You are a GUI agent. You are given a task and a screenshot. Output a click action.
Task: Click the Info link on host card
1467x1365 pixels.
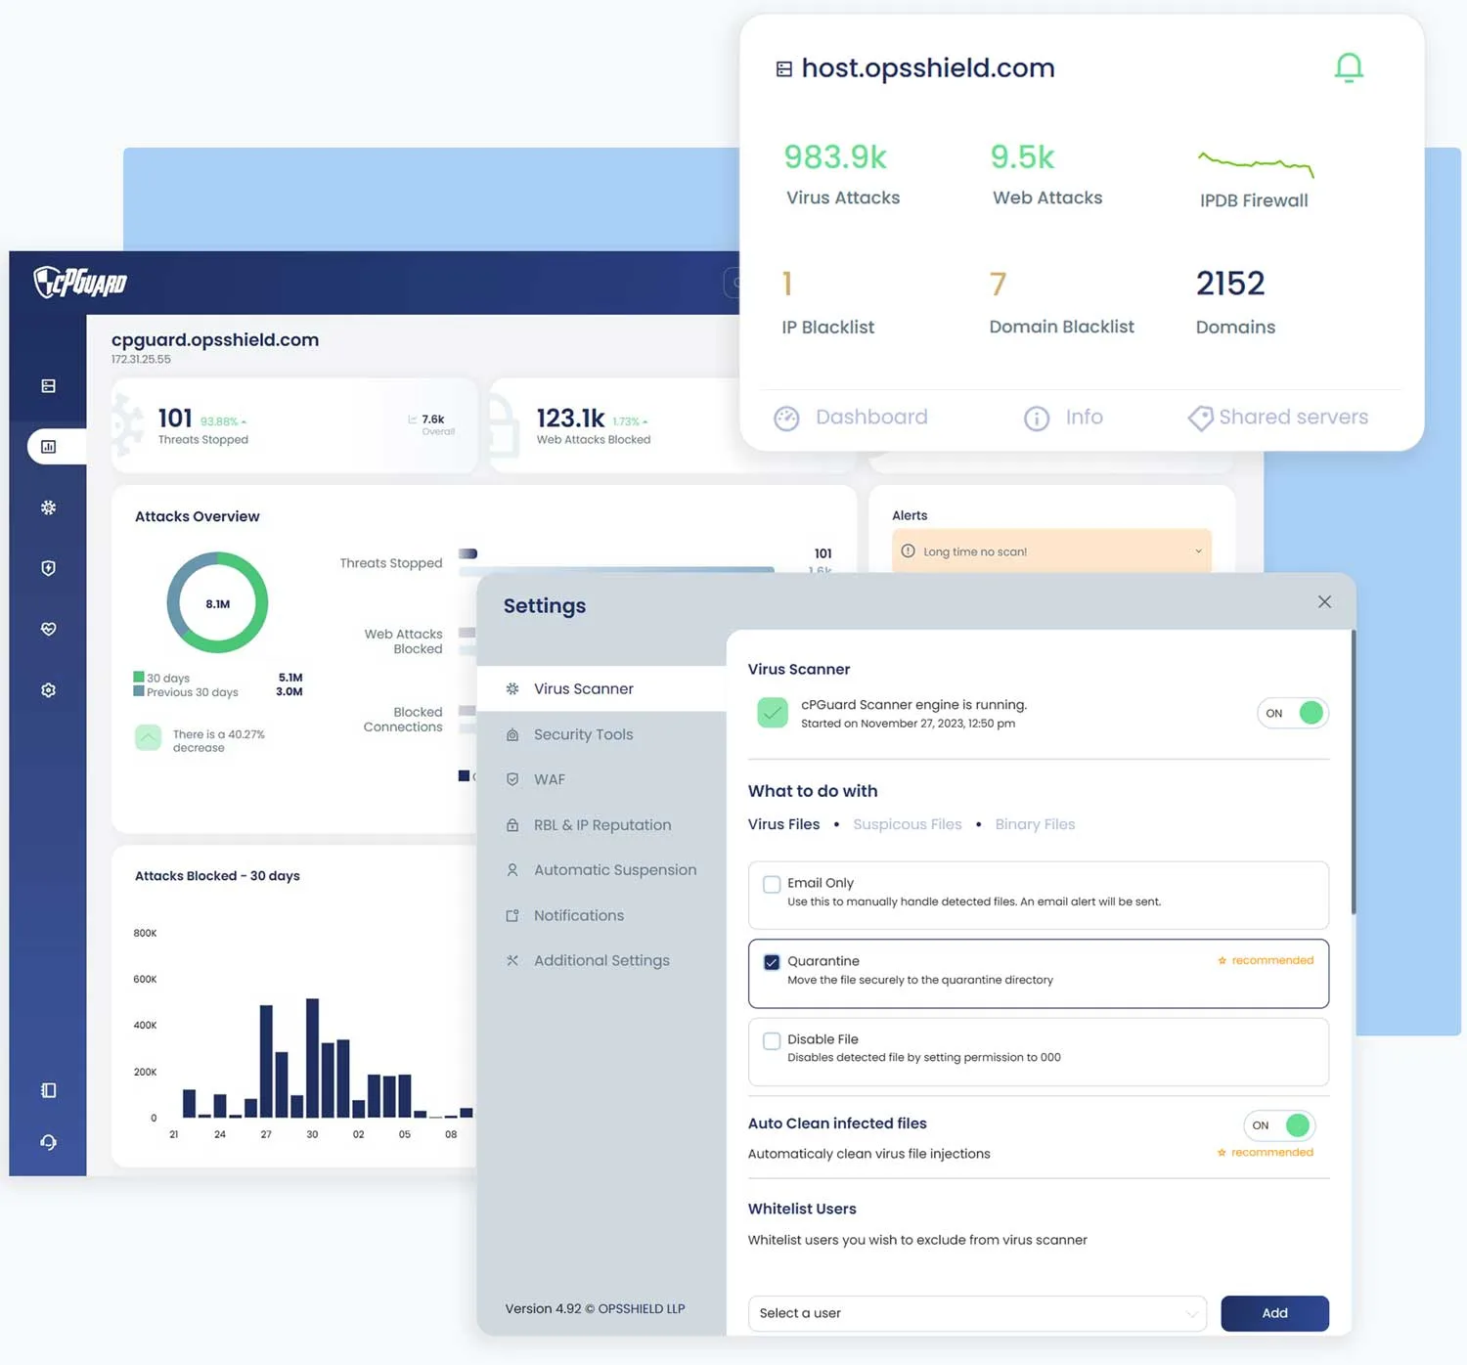coord(1084,418)
